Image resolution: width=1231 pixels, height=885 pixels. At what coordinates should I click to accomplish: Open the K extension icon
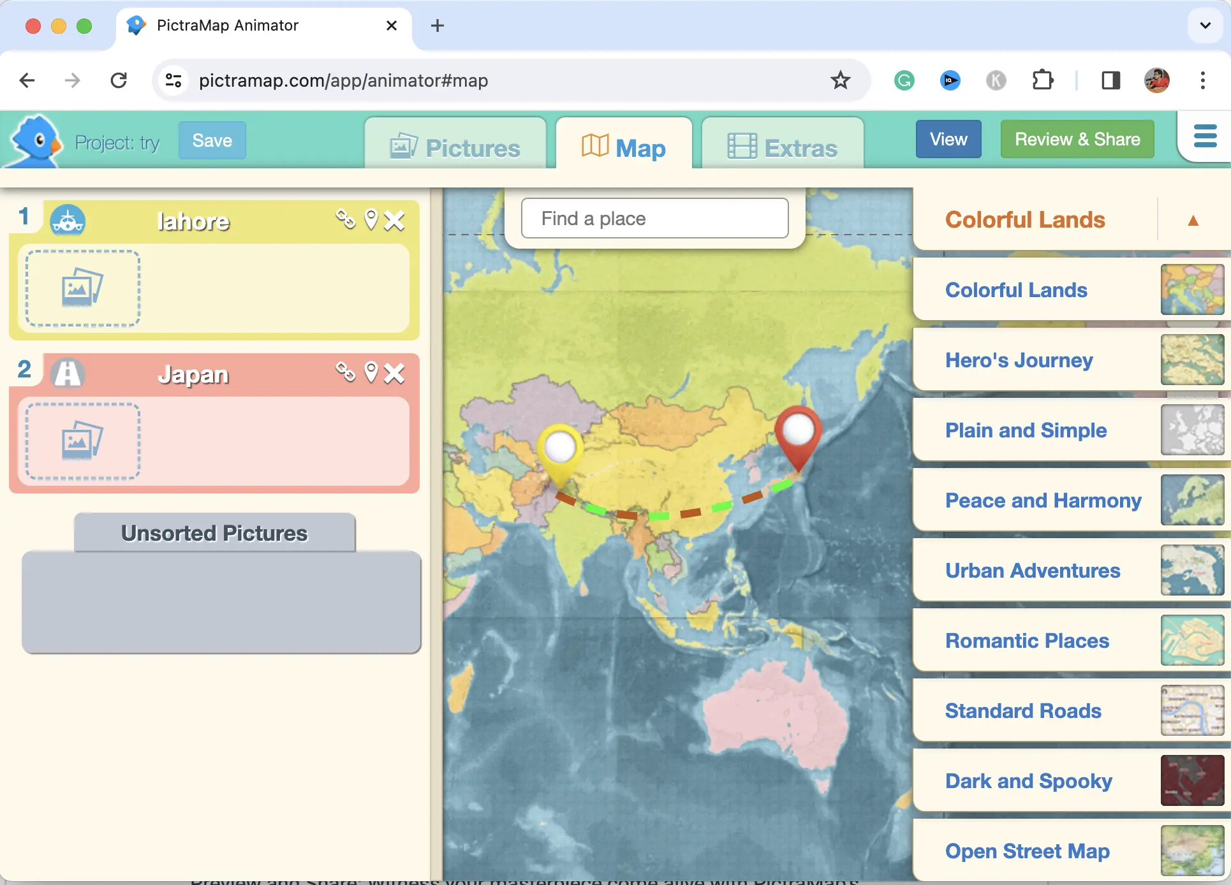click(x=996, y=80)
